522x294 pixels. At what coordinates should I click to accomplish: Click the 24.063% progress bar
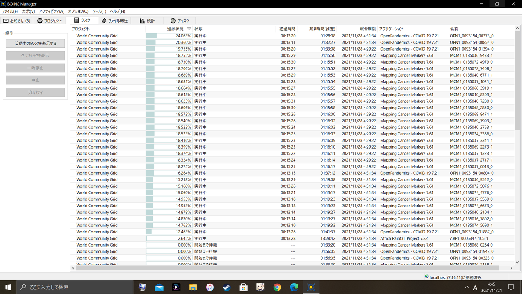[169, 36]
